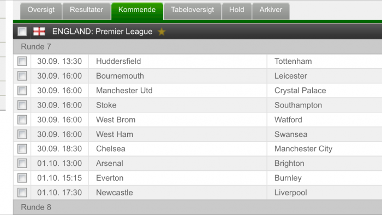The height and width of the screenshot is (215, 382).
Task: Collapse the Runde 7 section header
Action: click(198, 46)
